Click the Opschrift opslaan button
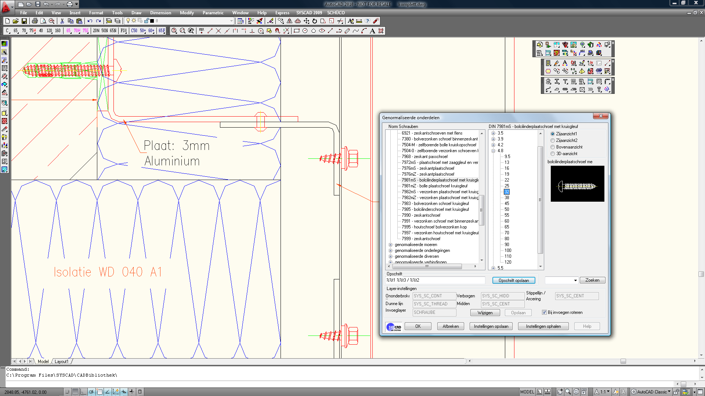Image resolution: width=705 pixels, height=396 pixels. point(513,280)
